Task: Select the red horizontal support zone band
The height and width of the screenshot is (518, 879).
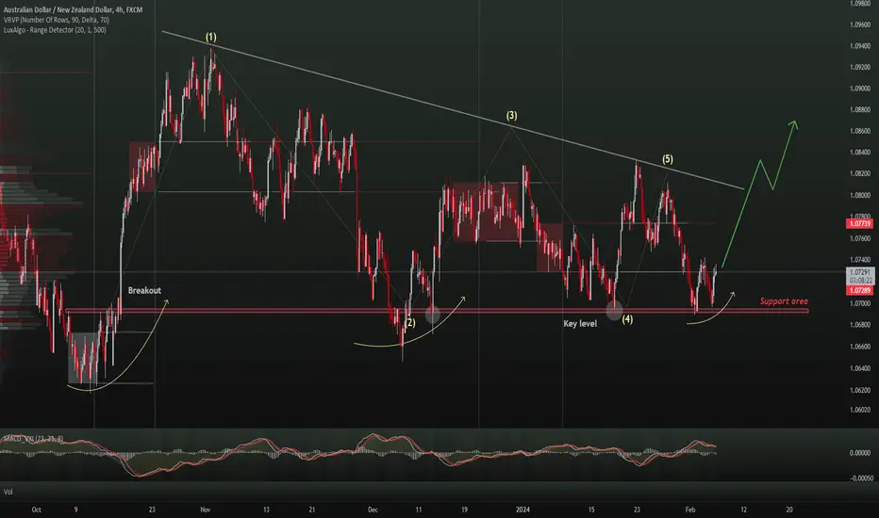Action: tap(438, 310)
